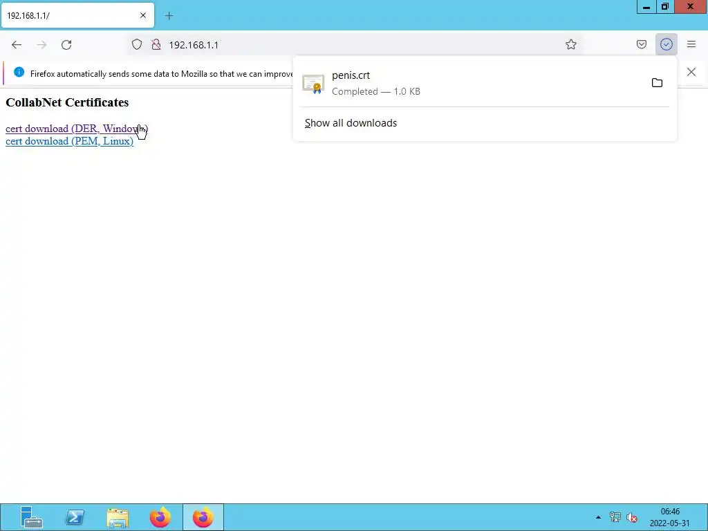Close the 192.168.1.1 tab
Image resolution: width=708 pixels, height=531 pixels.
[143, 15]
